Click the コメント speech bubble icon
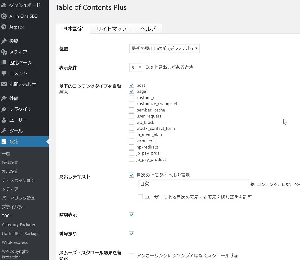This screenshot has height=260, width=300. [4, 73]
